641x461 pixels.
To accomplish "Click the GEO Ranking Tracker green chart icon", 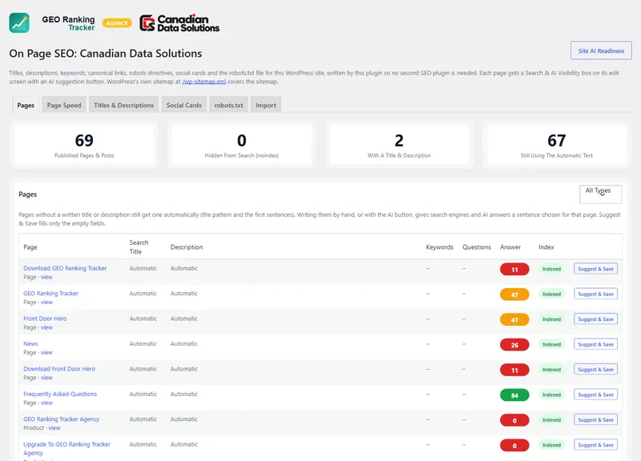I will coord(19,23).
